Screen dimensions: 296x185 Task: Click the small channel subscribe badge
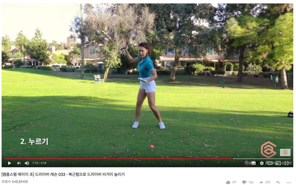(x=285, y=153)
